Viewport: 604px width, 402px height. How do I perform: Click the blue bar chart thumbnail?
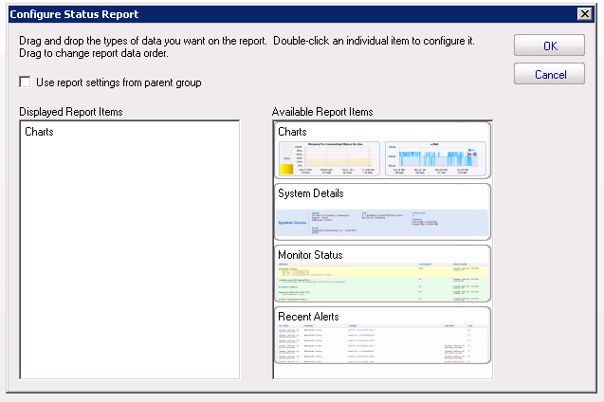point(435,158)
